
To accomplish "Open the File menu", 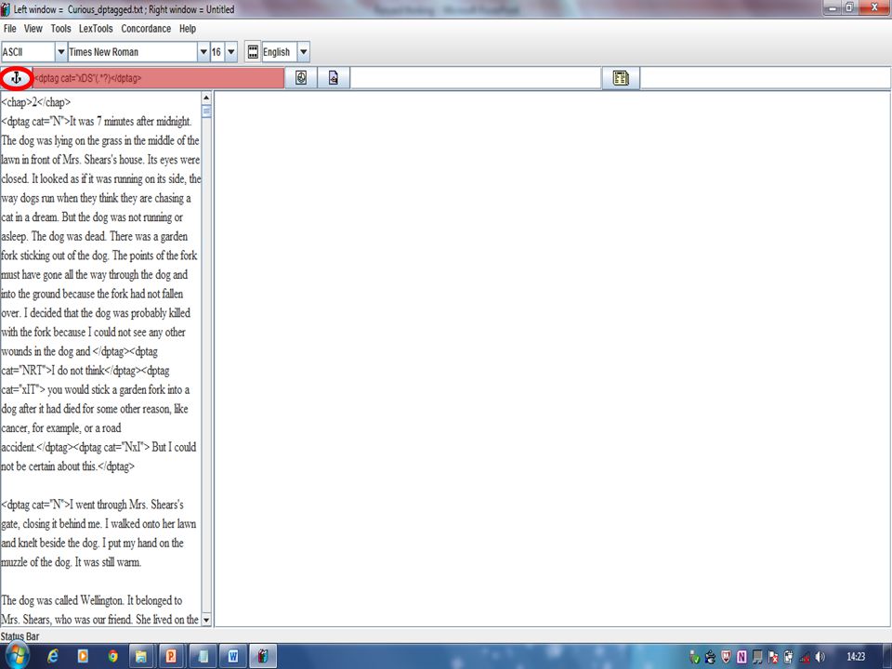I will coord(10,29).
